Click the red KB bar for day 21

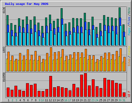tap(86, 85)
